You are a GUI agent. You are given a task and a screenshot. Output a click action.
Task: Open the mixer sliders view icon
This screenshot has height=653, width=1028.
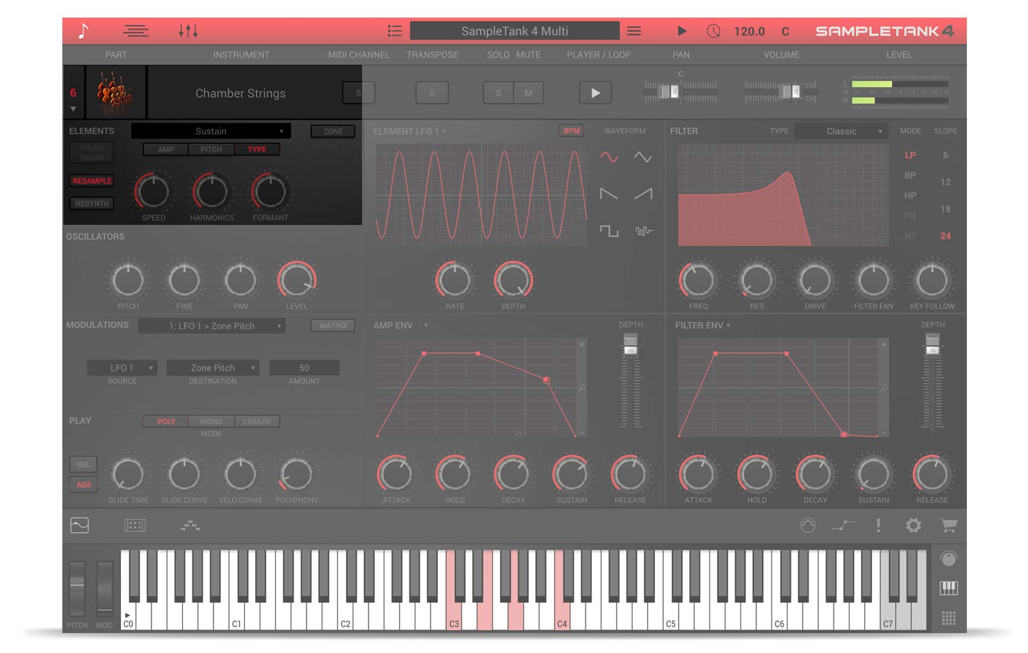(x=188, y=31)
